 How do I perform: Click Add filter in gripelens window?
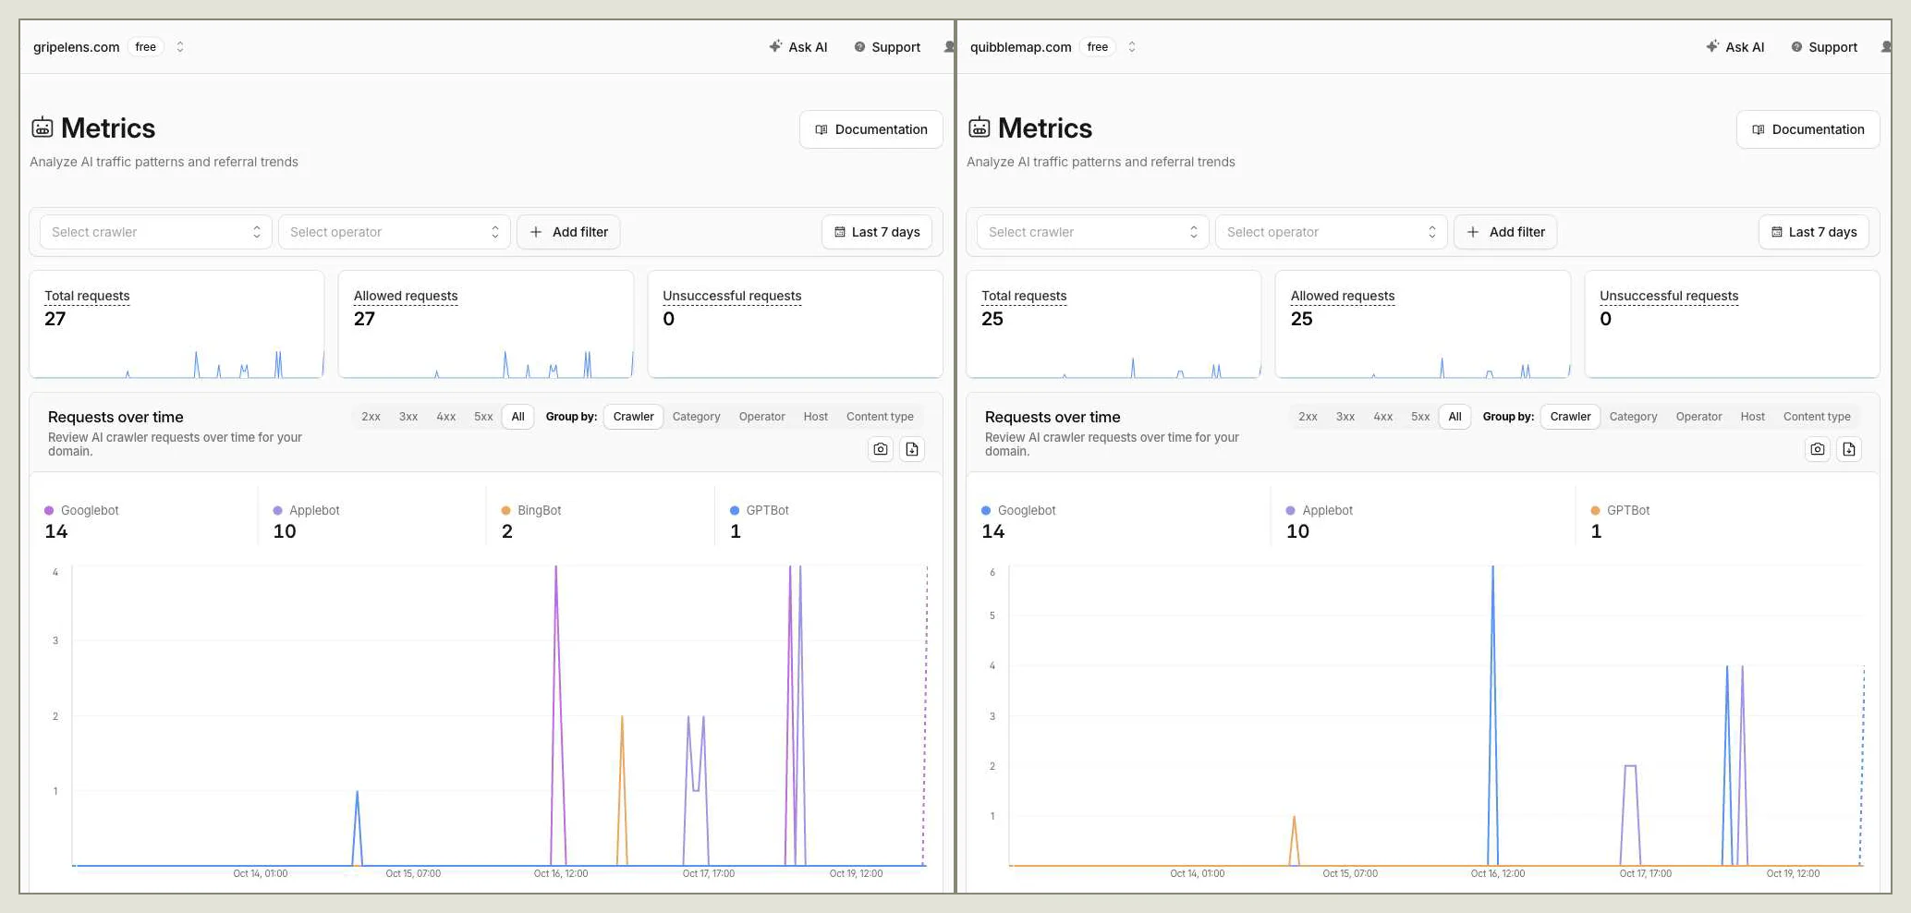568,232
